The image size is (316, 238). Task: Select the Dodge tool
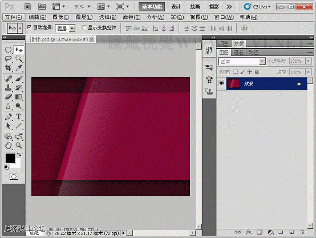pyautogui.click(x=19, y=106)
